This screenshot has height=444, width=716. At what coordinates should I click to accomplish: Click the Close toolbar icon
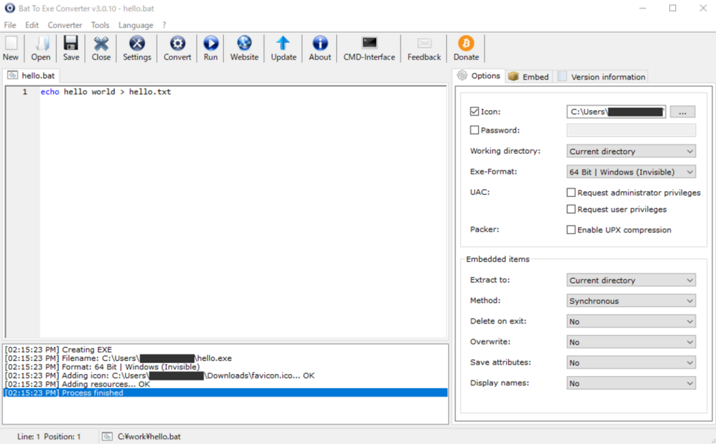click(x=101, y=43)
